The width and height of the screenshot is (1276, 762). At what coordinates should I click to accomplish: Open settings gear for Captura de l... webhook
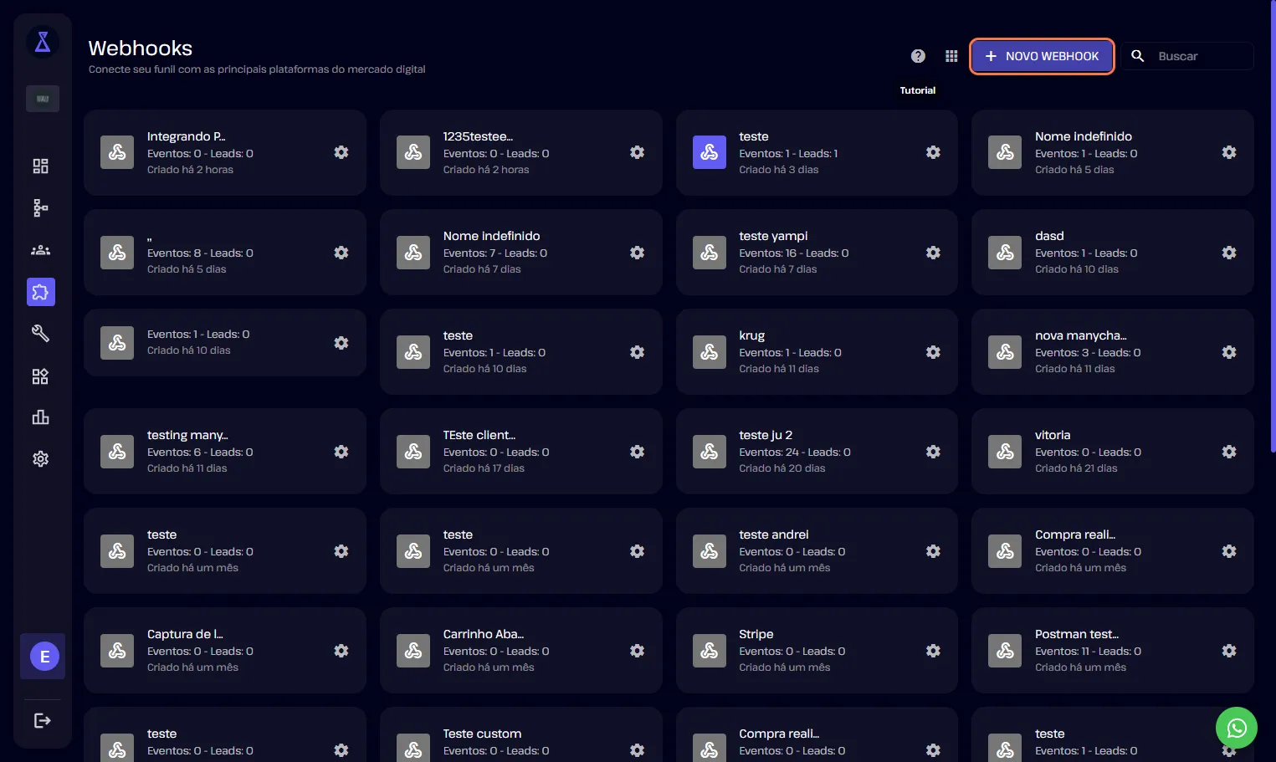click(x=341, y=651)
